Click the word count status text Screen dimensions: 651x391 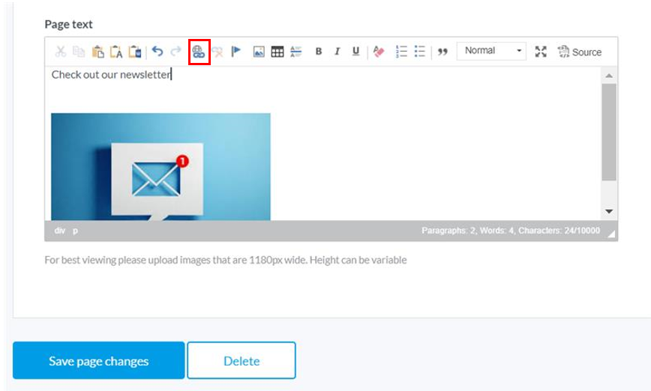click(511, 231)
